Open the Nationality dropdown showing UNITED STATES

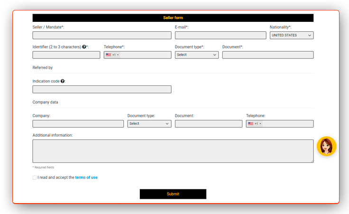pyautogui.click(x=292, y=35)
